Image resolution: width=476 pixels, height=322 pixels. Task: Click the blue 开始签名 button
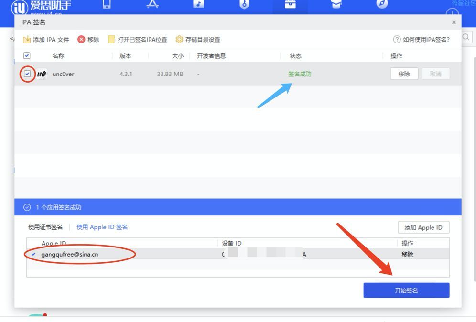407,290
